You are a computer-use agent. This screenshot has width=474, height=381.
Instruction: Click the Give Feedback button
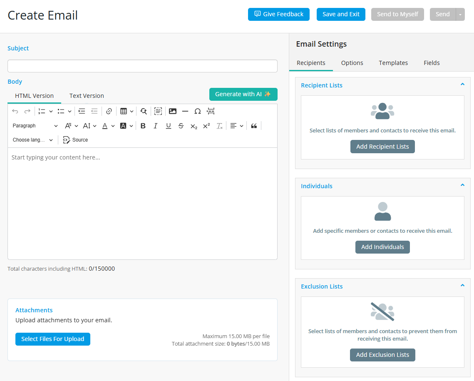(x=279, y=15)
